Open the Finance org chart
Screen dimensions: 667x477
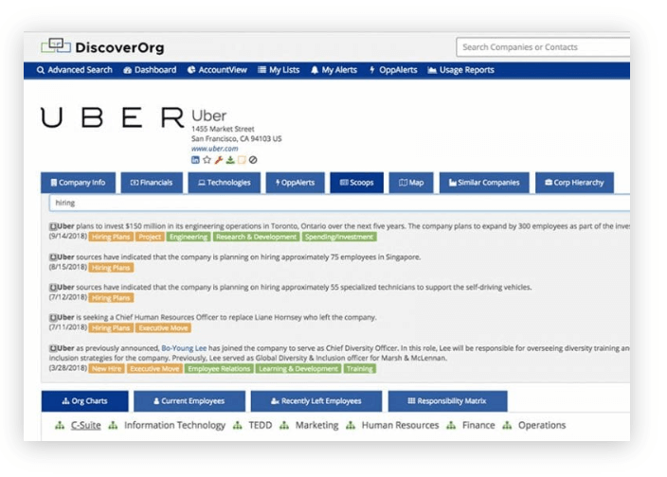pos(478,425)
